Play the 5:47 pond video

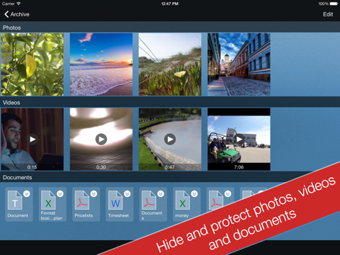(x=170, y=140)
